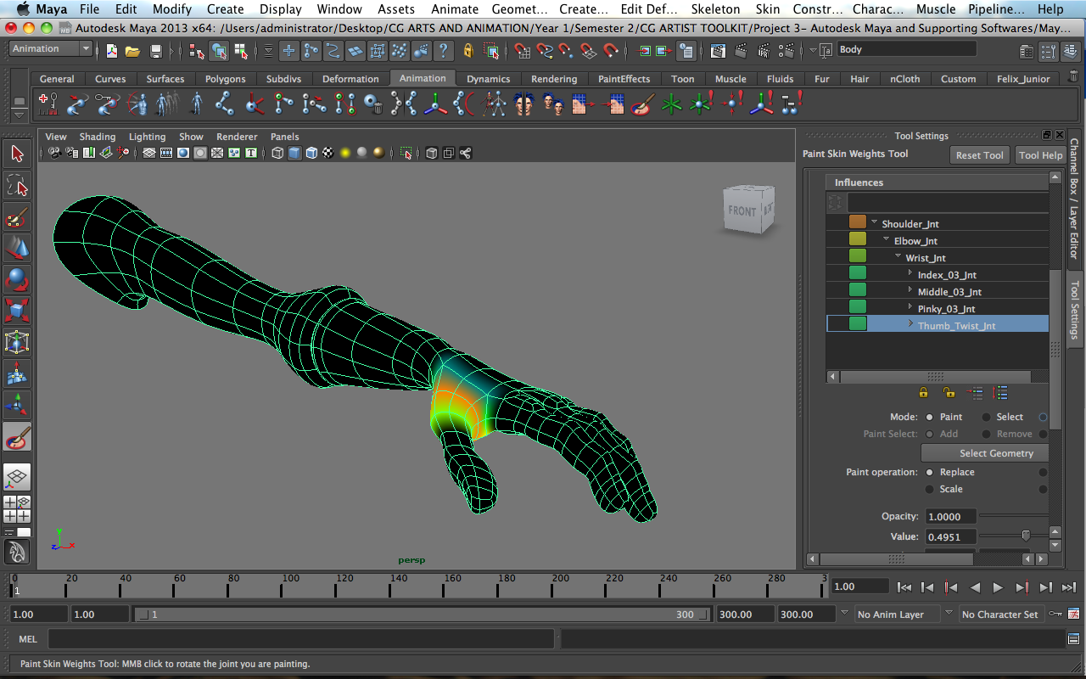Click the floppy disk Save Scene icon
The width and height of the screenshot is (1086, 679).
[x=155, y=51]
